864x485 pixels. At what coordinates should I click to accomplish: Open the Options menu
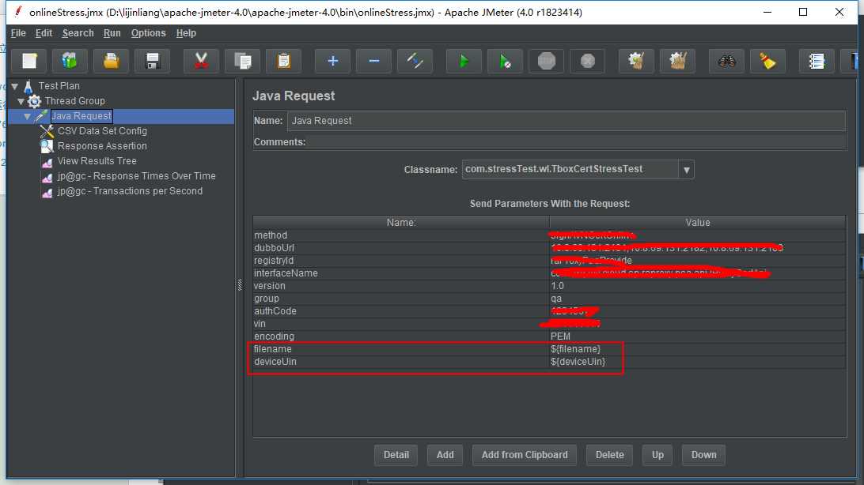(x=148, y=33)
